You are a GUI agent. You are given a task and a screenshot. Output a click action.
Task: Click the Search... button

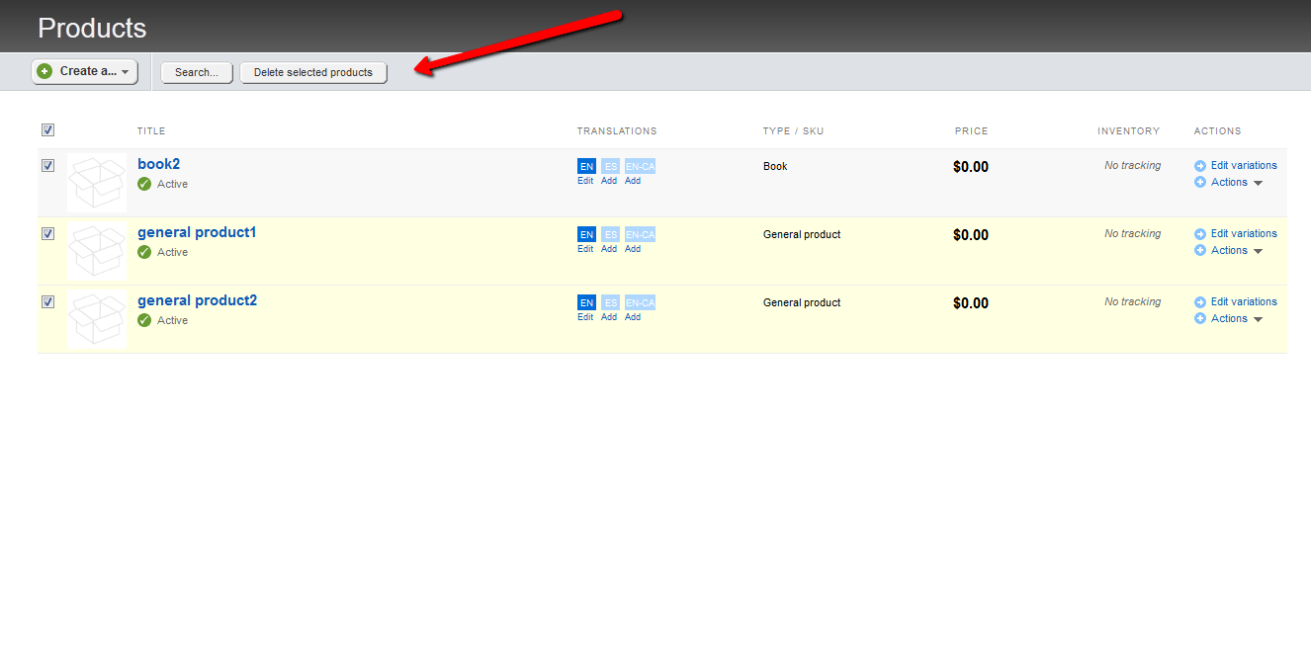[x=197, y=72]
